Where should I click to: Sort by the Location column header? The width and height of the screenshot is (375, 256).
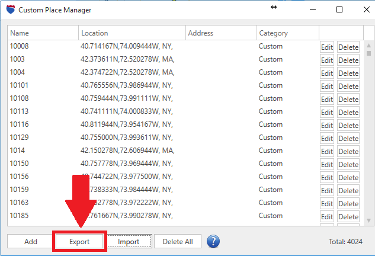132,33
